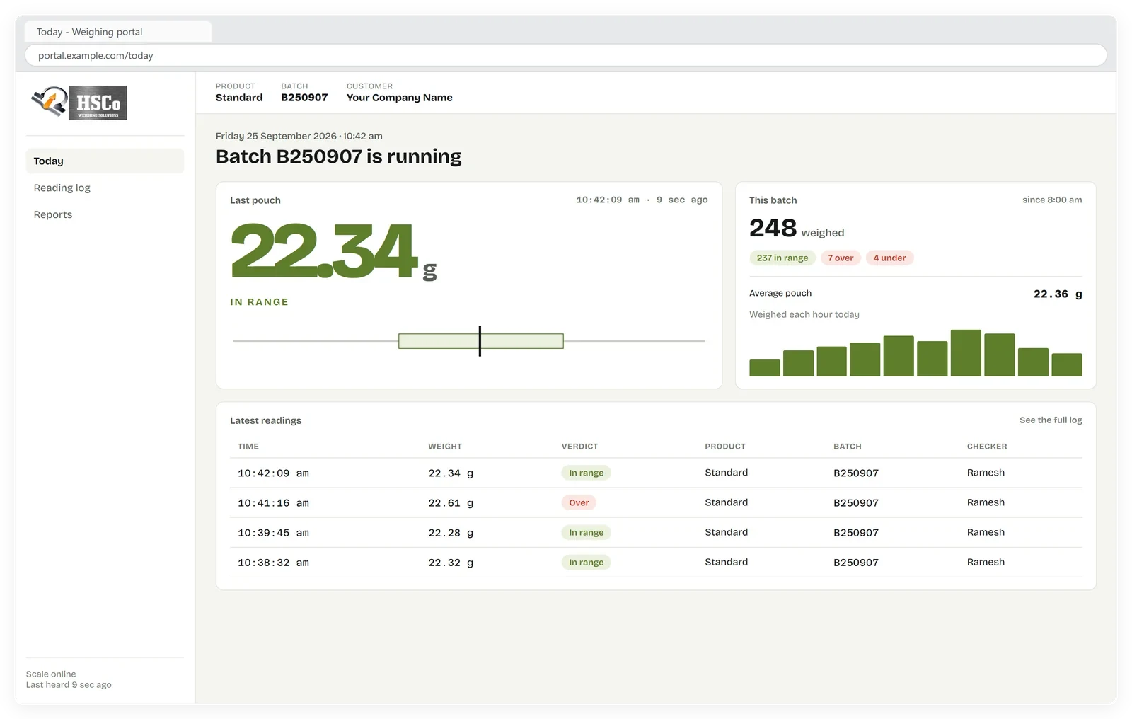The width and height of the screenshot is (1132, 719).
Task: Click the average pouch value 22.36 g
Action: 1058,294
